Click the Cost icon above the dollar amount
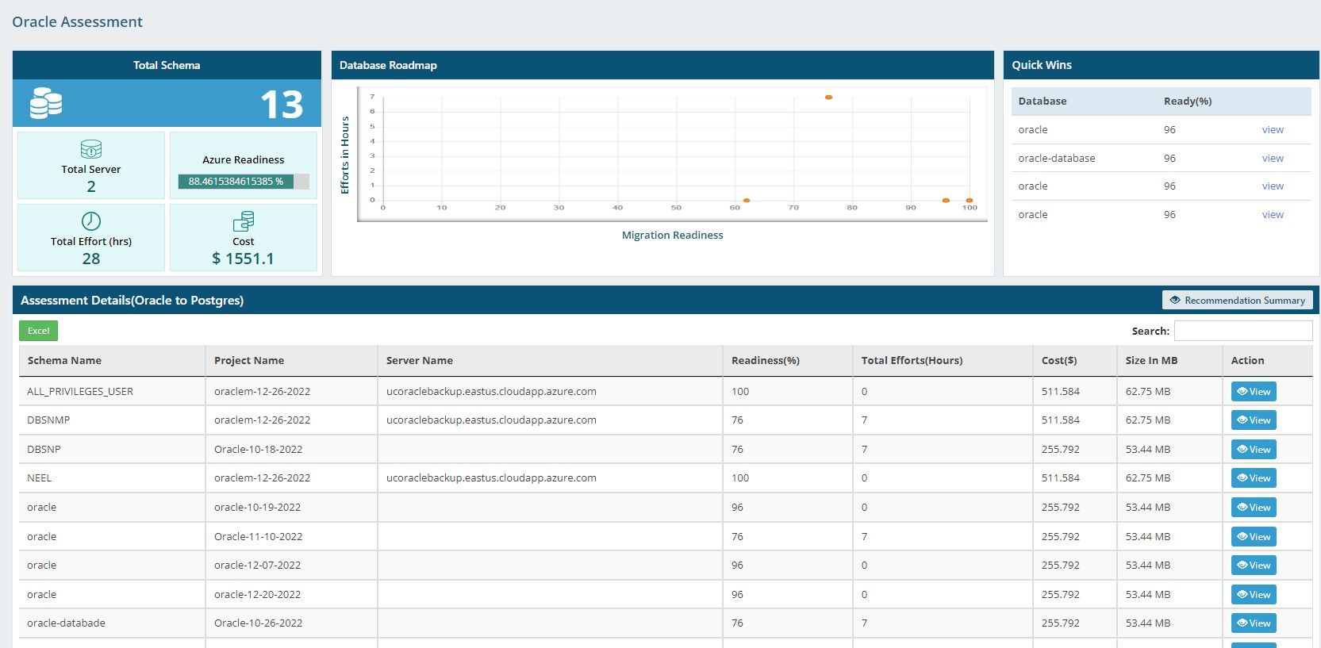The image size is (1321, 648). tap(244, 221)
